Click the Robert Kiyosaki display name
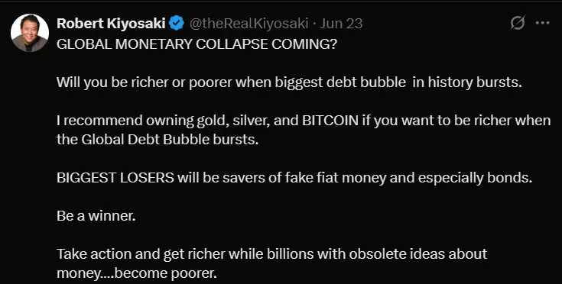This screenshot has height=284, width=562. (111, 24)
